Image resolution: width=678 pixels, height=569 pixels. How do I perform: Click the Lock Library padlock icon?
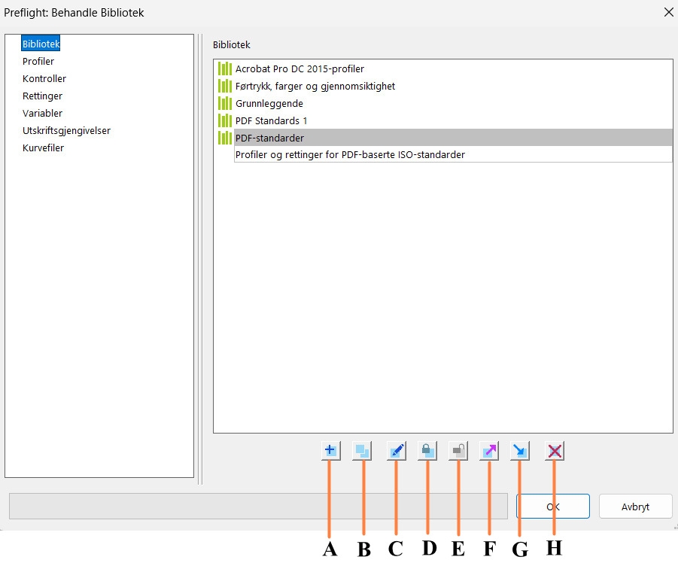click(x=429, y=450)
